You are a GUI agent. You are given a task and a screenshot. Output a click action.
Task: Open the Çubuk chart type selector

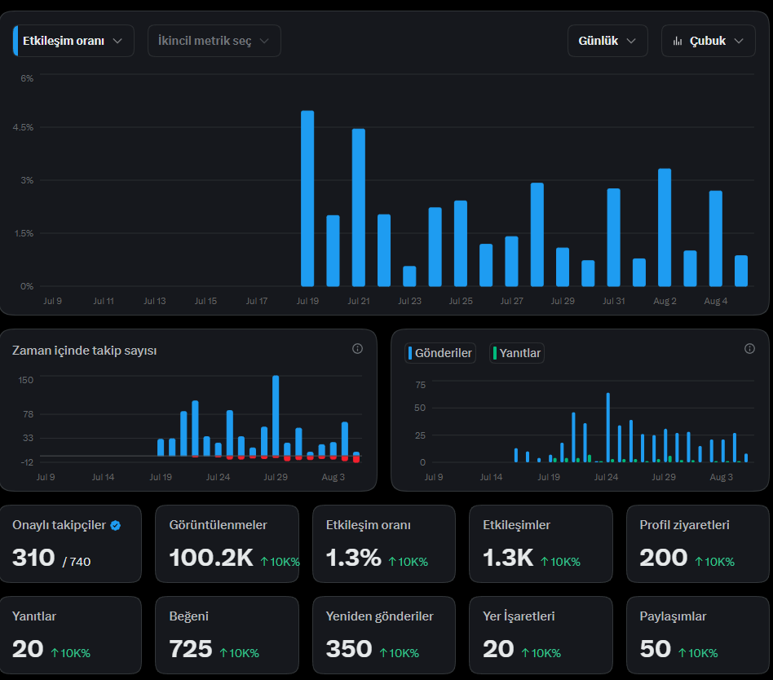pyautogui.click(x=709, y=41)
